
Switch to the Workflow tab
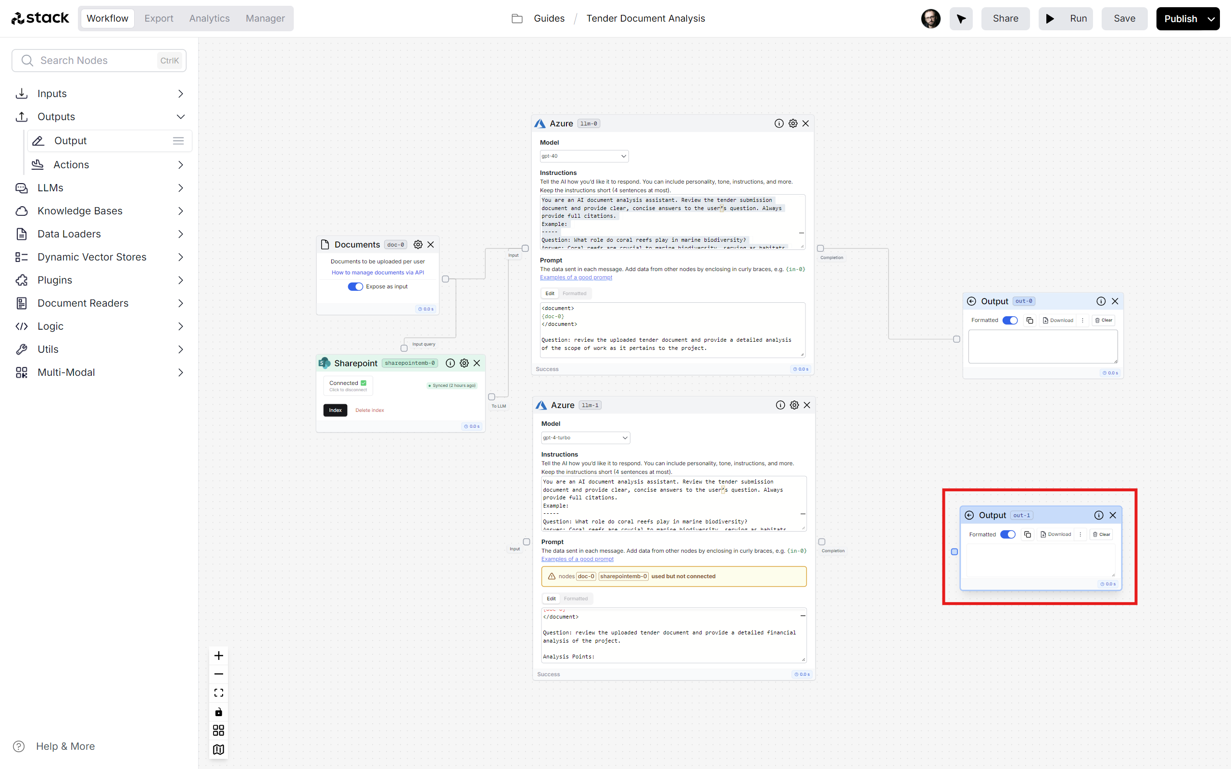pyautogui.click(x=107, y=18)
